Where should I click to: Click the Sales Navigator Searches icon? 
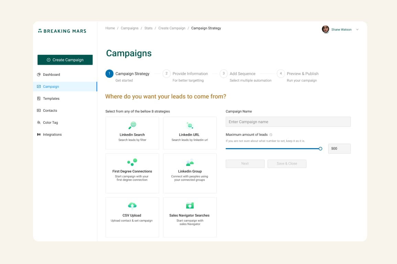point(190,206)
